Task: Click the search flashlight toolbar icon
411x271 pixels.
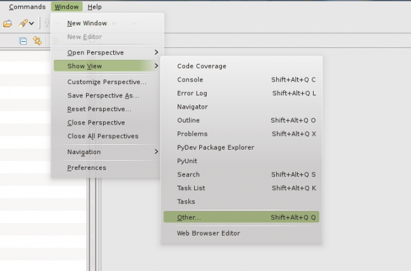Action: click(x=23, y=23)
